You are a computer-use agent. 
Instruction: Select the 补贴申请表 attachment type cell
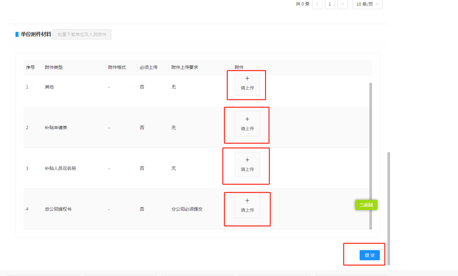56,128
